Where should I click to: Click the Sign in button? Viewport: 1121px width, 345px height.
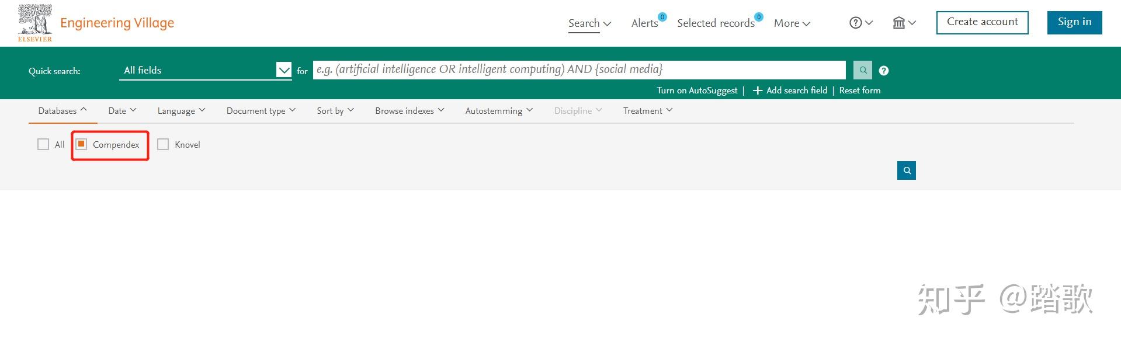(x=1074, y=22)
